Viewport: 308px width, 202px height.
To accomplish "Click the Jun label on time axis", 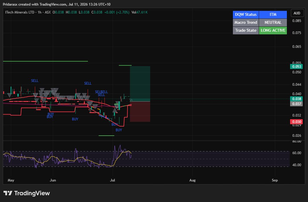I will point(53,180).
